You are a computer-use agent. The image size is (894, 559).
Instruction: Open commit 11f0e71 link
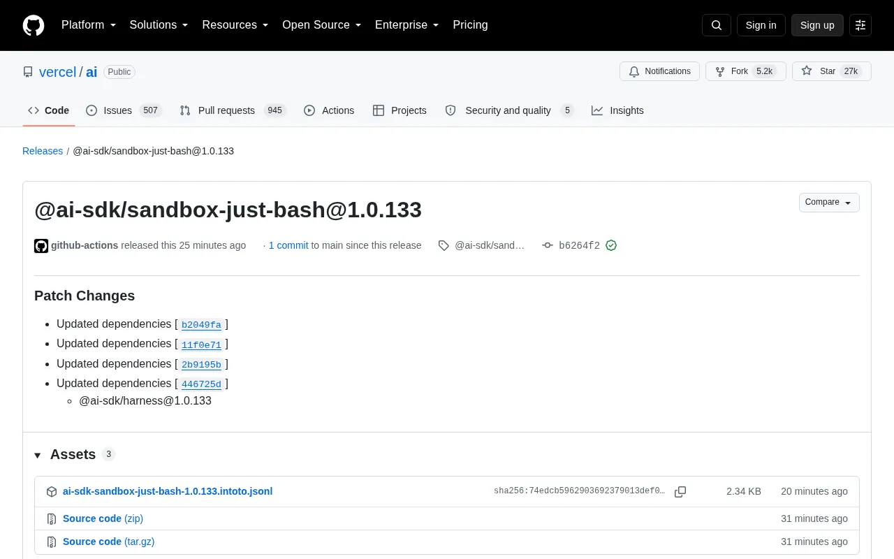201,344
